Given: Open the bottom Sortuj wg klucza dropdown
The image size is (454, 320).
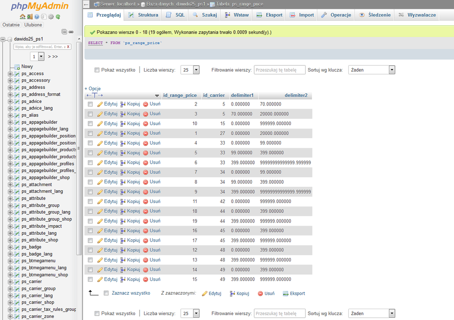Looking at the screenshot, I should pos(372,313).
